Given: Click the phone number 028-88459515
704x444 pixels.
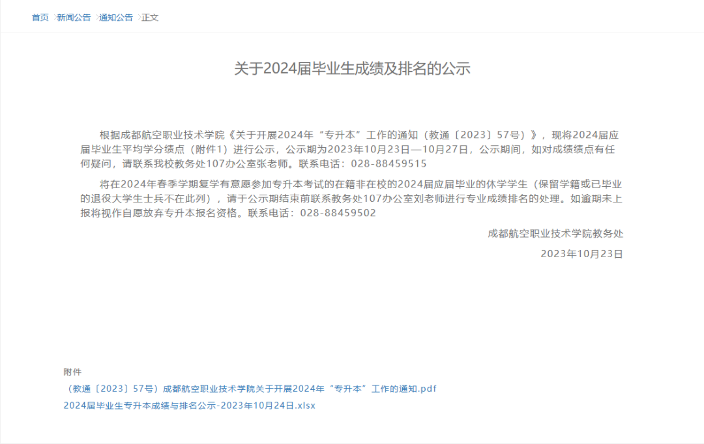Looking at the screenshot, I should point(389,164).
